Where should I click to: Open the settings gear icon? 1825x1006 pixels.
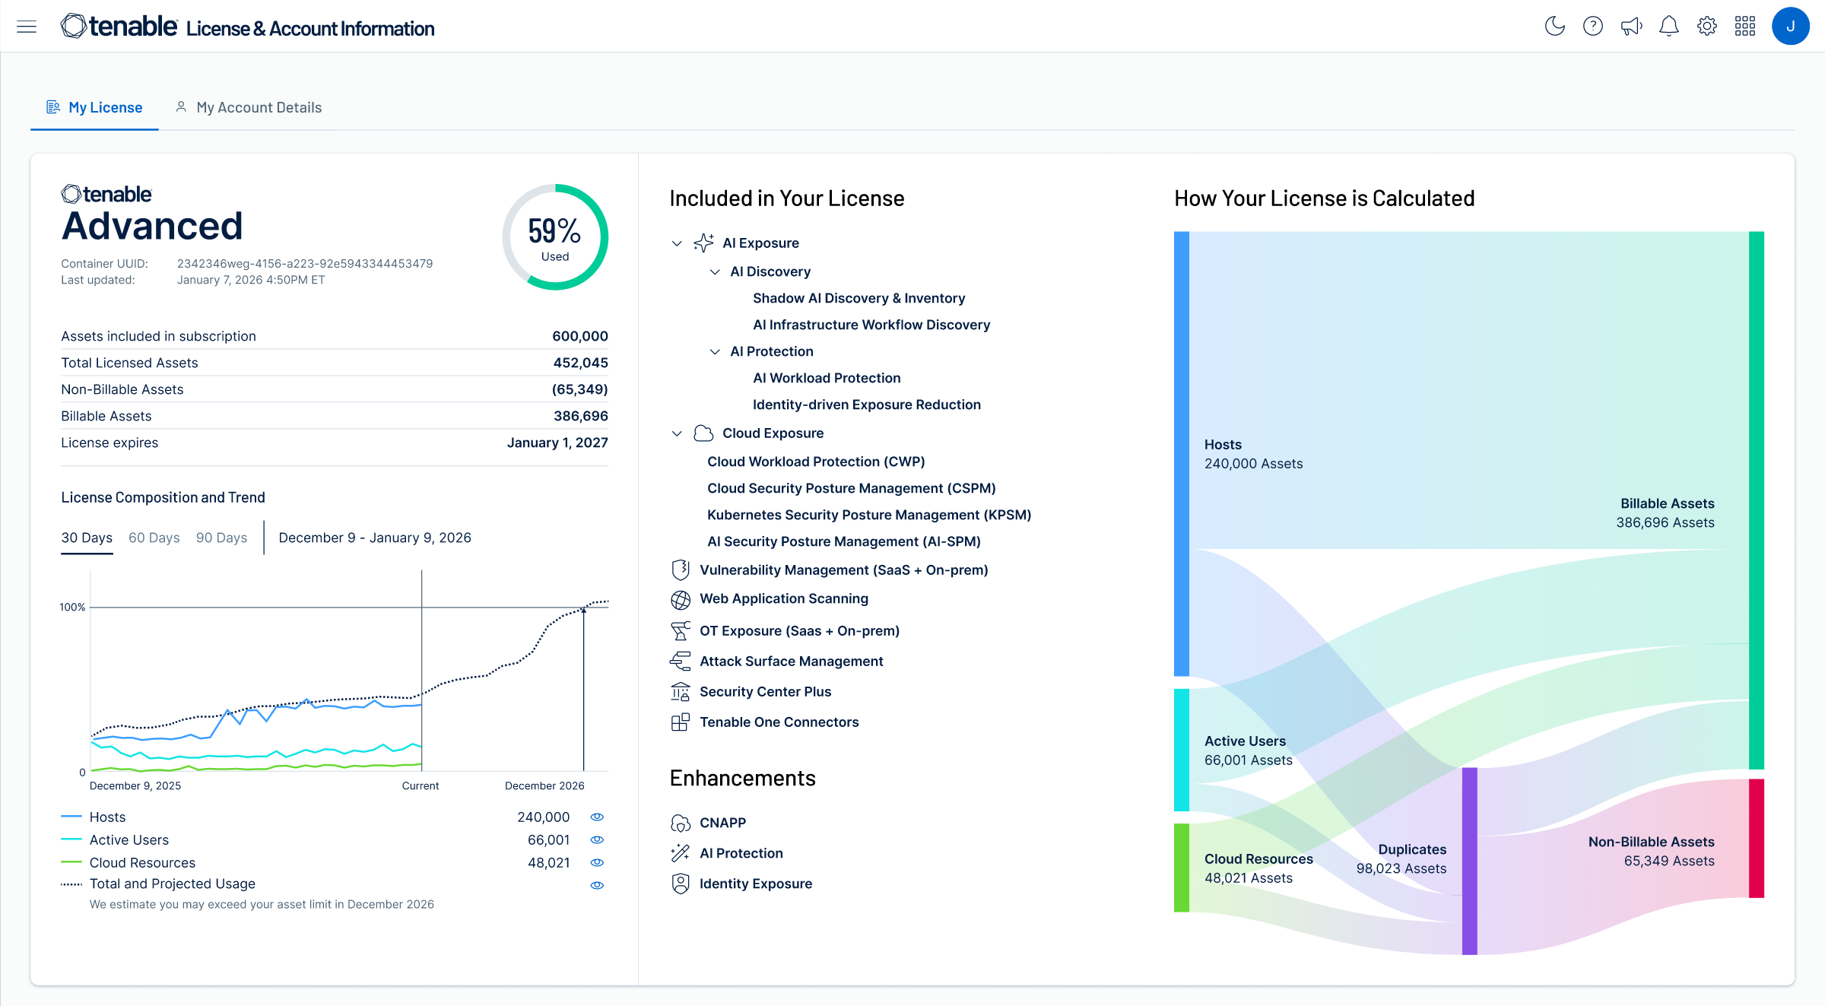(x=1706, y=27)
